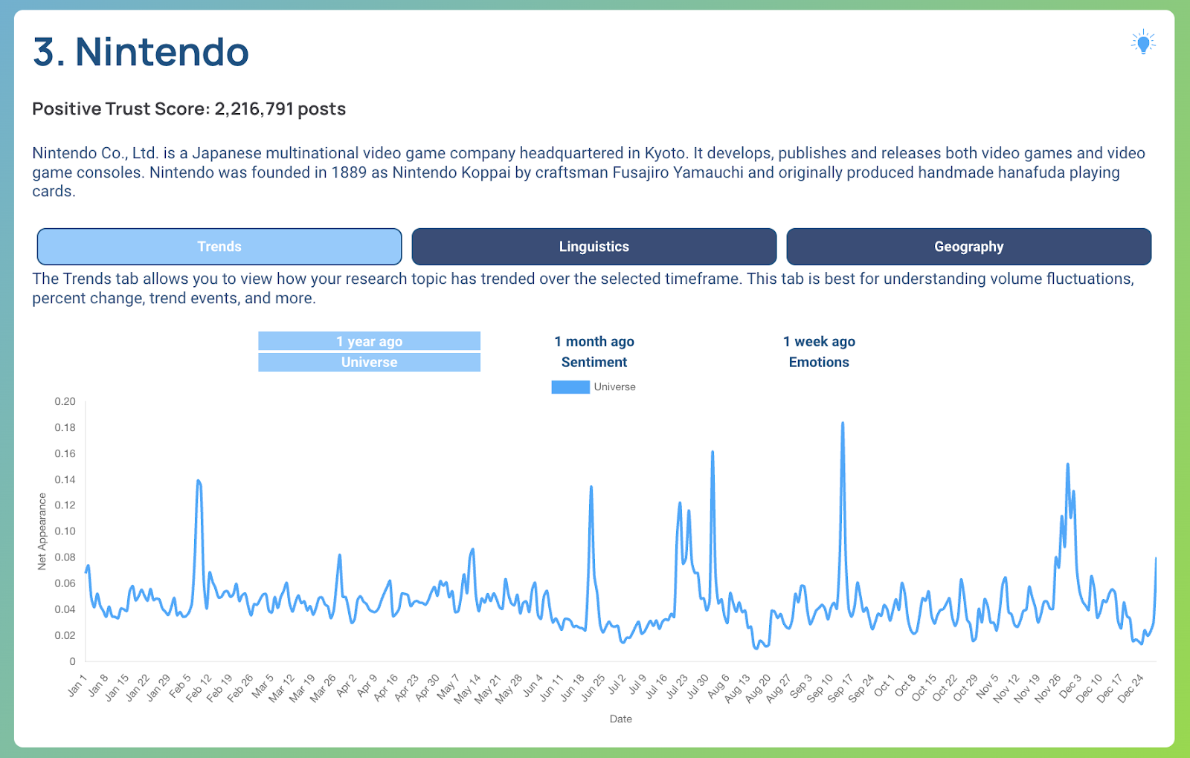The width and height of the screenshot is (1190, 758).
Task: Show the Sentiment chart view
Action: click(594, 362)
